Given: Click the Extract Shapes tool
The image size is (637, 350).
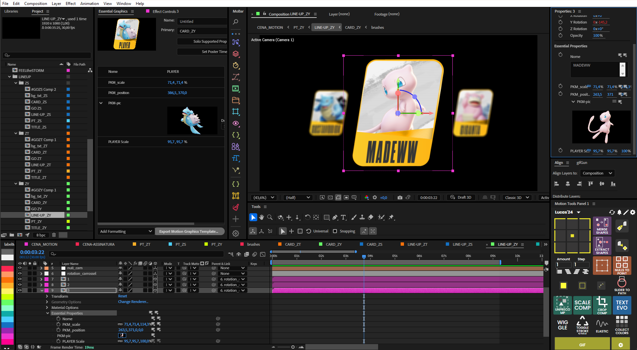Looking at the screenshot, I should tap(602, 246).
